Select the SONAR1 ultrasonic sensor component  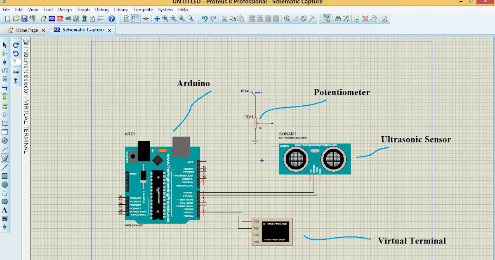click(x=315, y=159)
